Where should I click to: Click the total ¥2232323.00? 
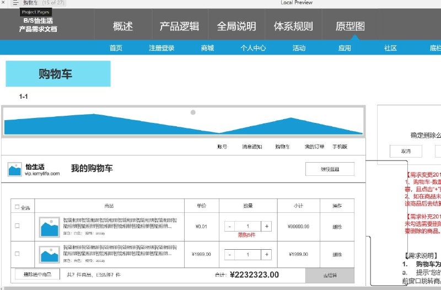point(254,275)
